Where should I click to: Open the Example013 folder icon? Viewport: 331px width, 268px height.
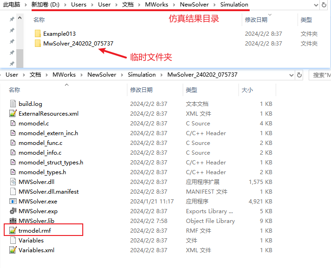tap(38, 34)
